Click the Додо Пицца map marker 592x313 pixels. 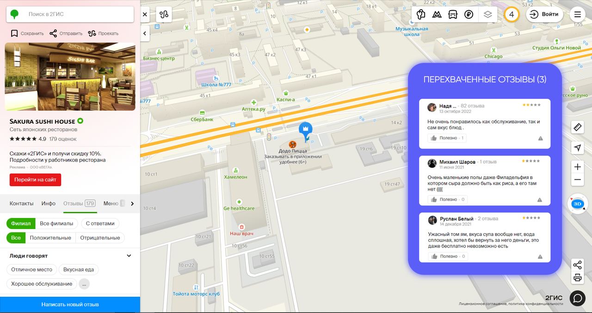pos(293,144)
